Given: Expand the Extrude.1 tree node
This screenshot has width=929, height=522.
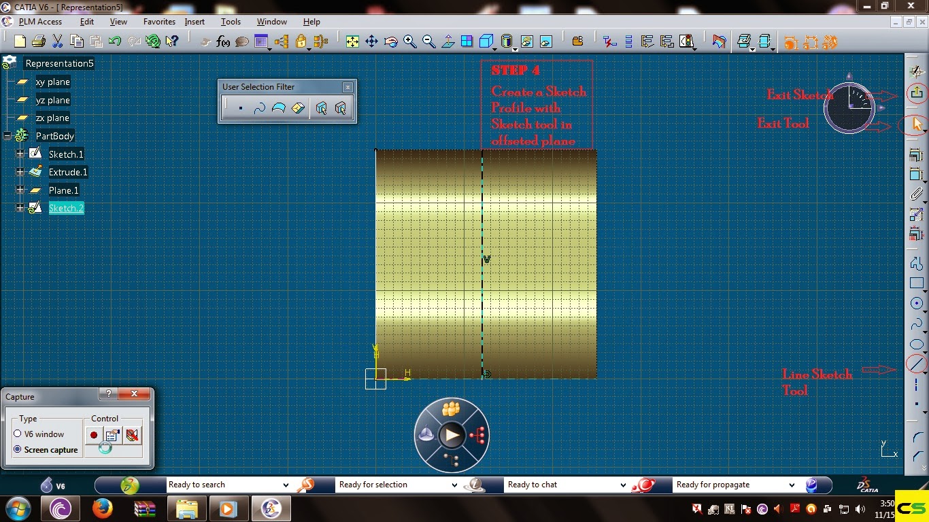Looking at the screenshot, I should coord(20,172).
